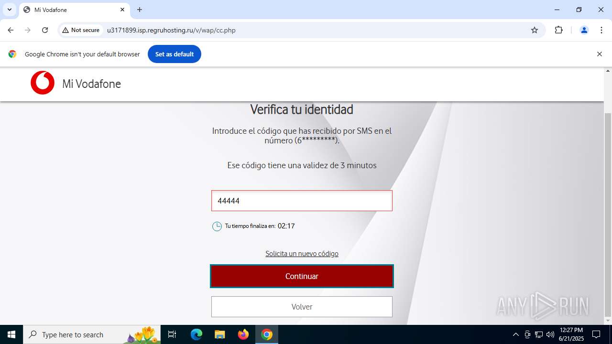Click the Verifica tu identidad heading
The height and width of the screenshot is (344, 612).
[302, 109]
